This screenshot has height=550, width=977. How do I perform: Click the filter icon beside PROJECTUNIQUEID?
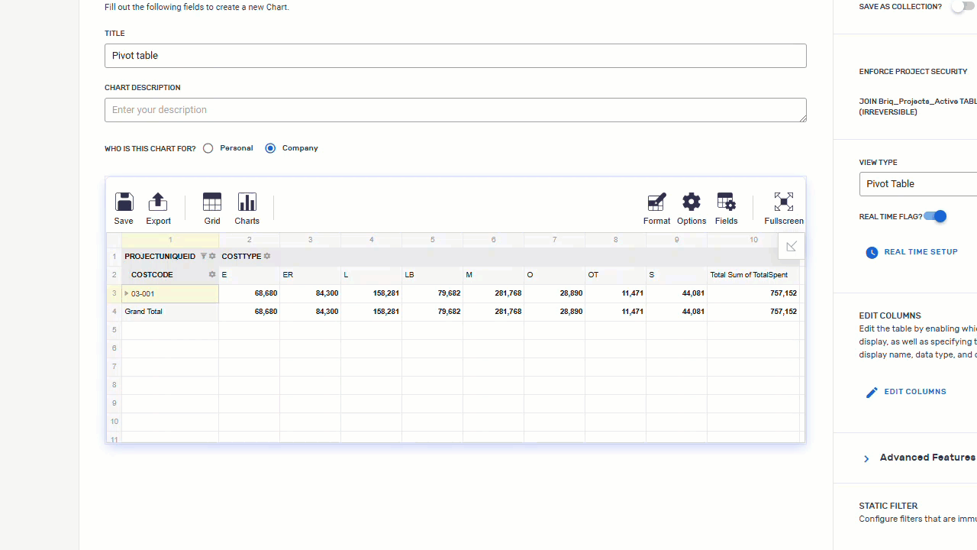(203, 257)
